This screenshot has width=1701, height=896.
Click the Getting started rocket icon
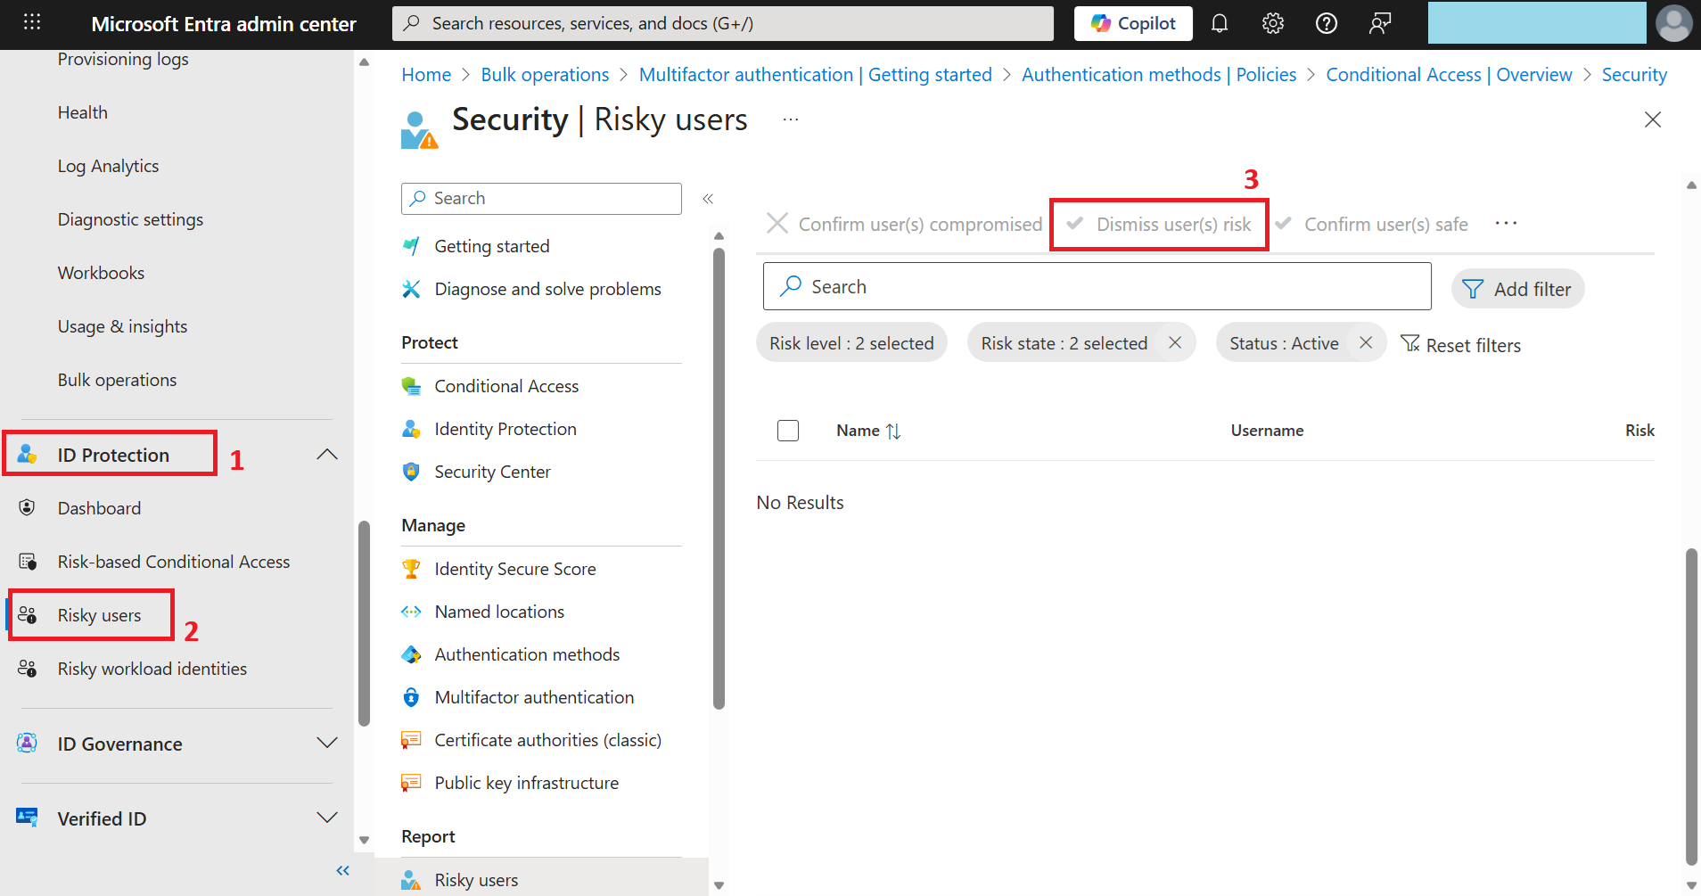[411, 246]
